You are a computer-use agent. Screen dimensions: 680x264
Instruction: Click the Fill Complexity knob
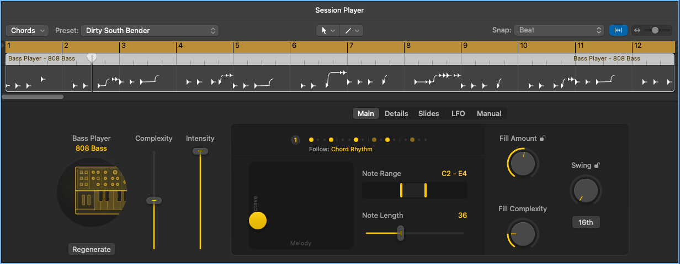(x=522, y=233)
